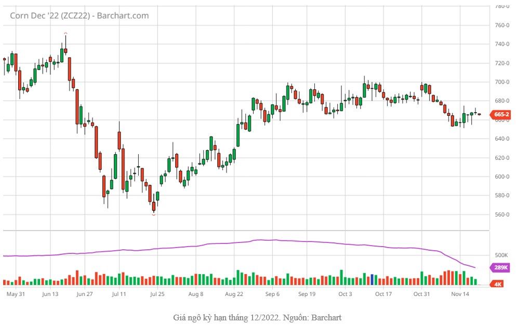Screen dimensions: 517x325
Task: Select the 580-0 price axis label
Action: coord(502,195)
